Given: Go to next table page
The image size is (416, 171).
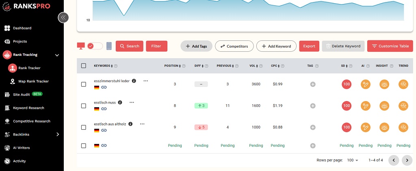Looking at the screenshot, I should pos(407,160).
